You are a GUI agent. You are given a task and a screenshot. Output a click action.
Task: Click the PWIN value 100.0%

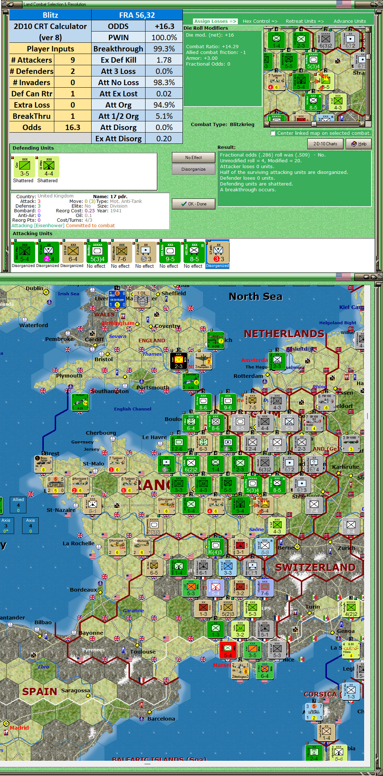pos(164,37)
